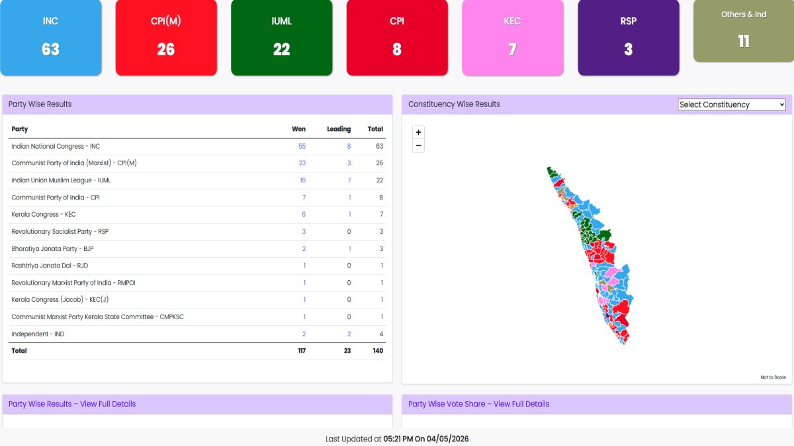Select 'Independent - IND' row text
The height and width of the screenshot is (446, 794).
(38, 334)
